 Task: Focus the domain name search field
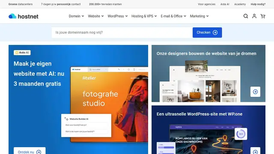point(122,33)
